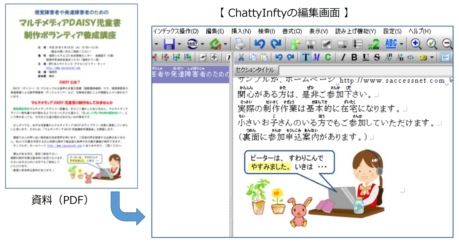
Task: Click the clipboard Paste icon
Action: [x=264, y=57]
